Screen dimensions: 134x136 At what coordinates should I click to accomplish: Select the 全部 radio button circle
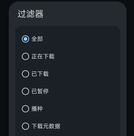pos(25,39)
